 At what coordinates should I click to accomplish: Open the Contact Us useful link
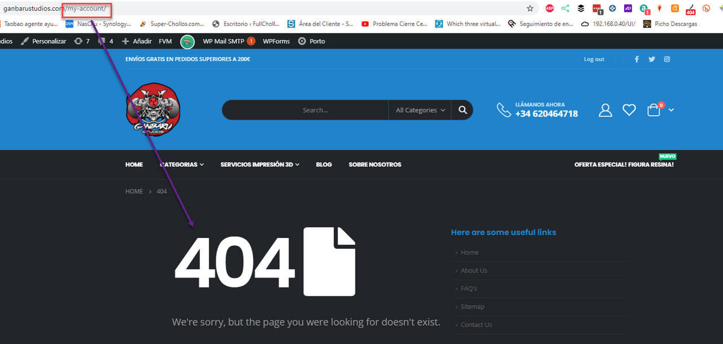(476, 325)
